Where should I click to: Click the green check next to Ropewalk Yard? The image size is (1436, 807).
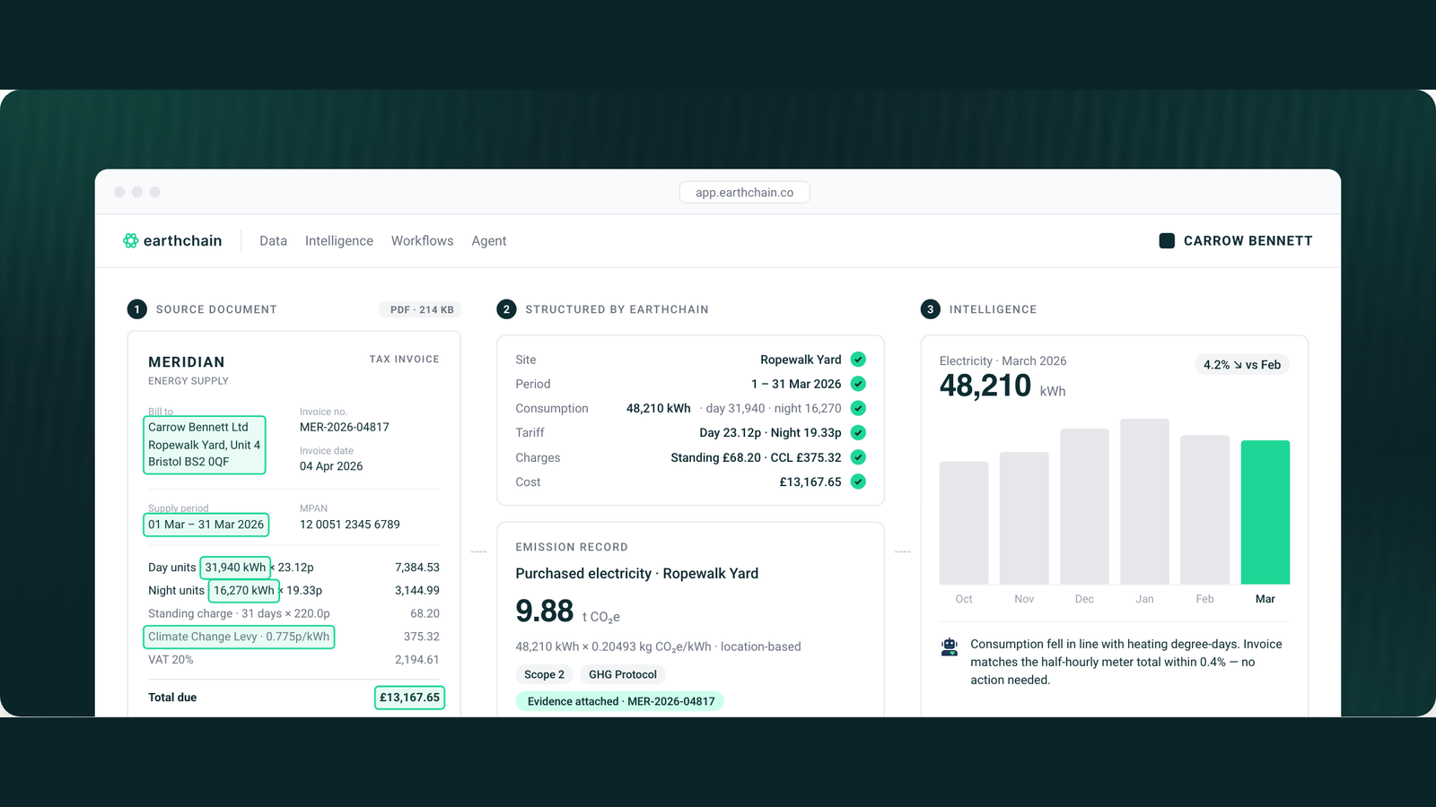(x=858, y=360)
